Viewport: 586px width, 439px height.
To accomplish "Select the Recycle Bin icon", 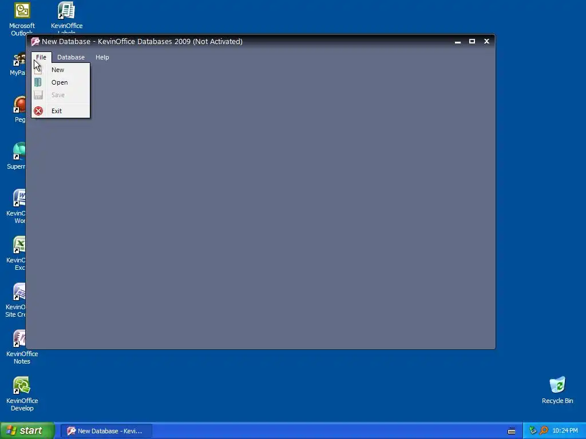I will point(557,390).
